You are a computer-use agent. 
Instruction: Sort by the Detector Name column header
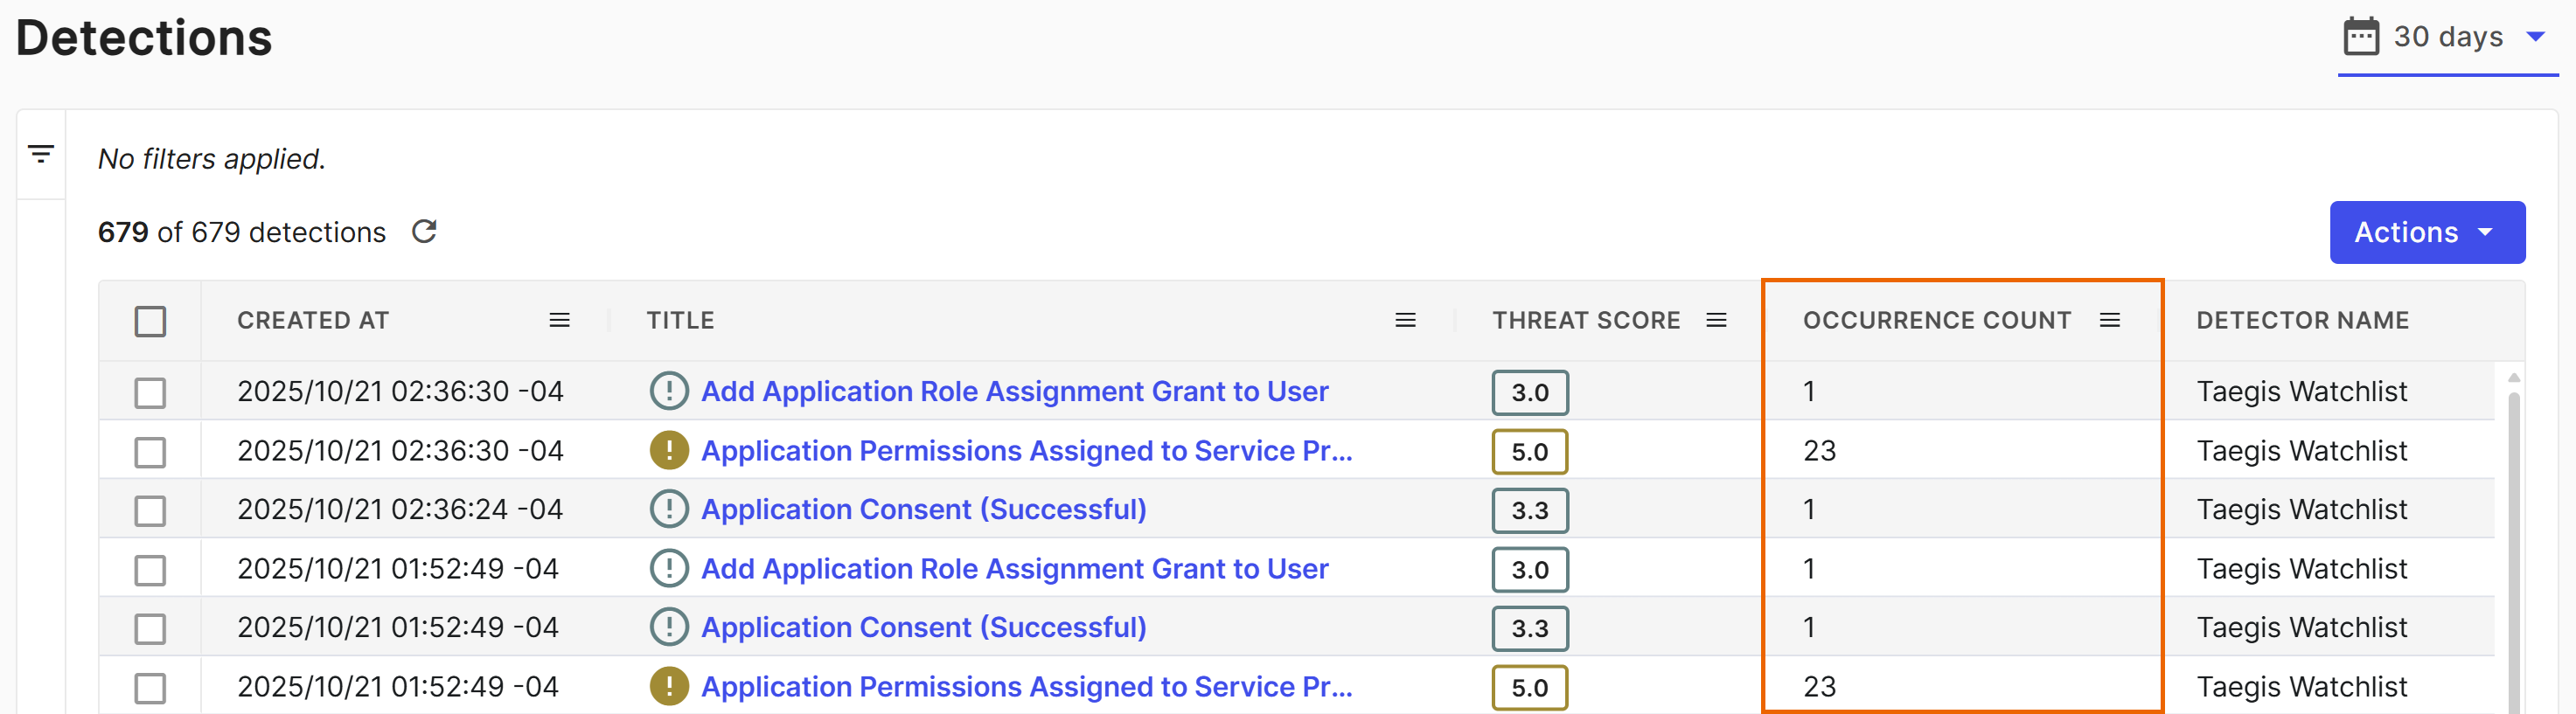tap(2302, 320)
